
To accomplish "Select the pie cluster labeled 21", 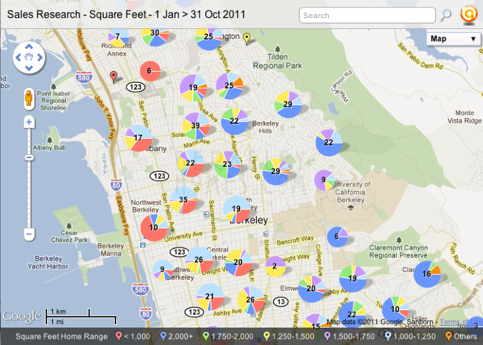I will click(210, 297).
